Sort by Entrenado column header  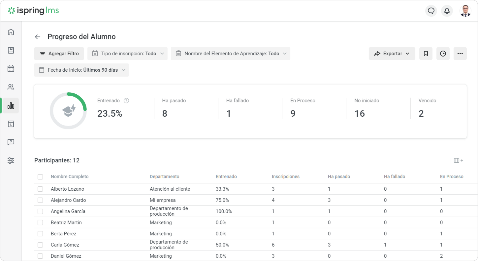[x=226, y=177]
